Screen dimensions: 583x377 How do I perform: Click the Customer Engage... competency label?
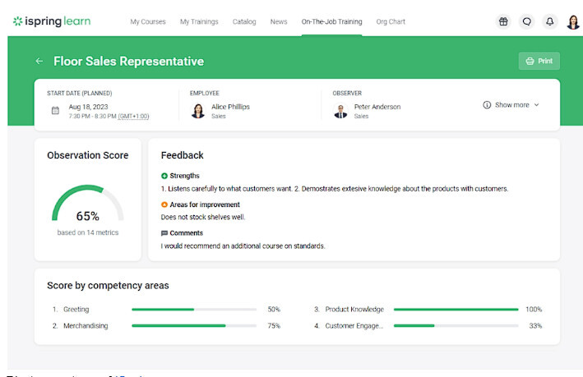click(x=354, y=326)
